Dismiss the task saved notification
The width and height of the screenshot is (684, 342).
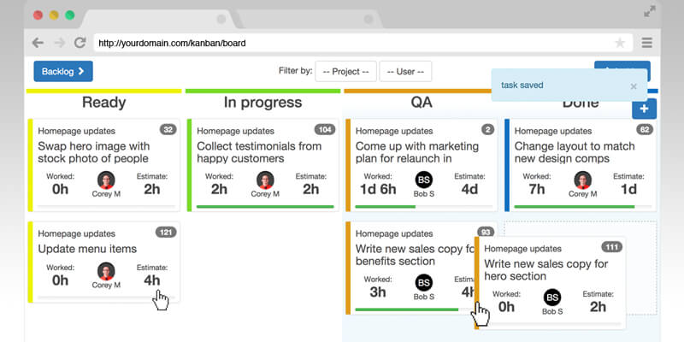[633, 86]
